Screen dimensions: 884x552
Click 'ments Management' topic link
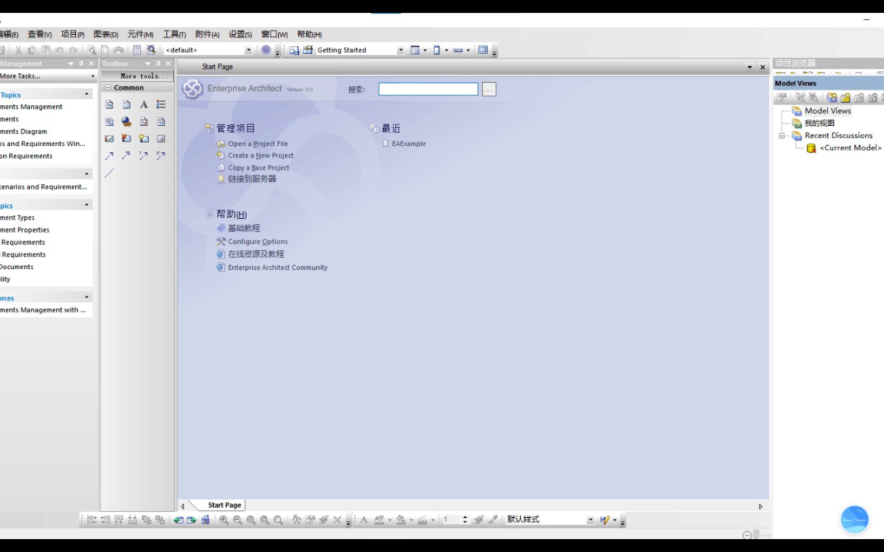[31, 107]
